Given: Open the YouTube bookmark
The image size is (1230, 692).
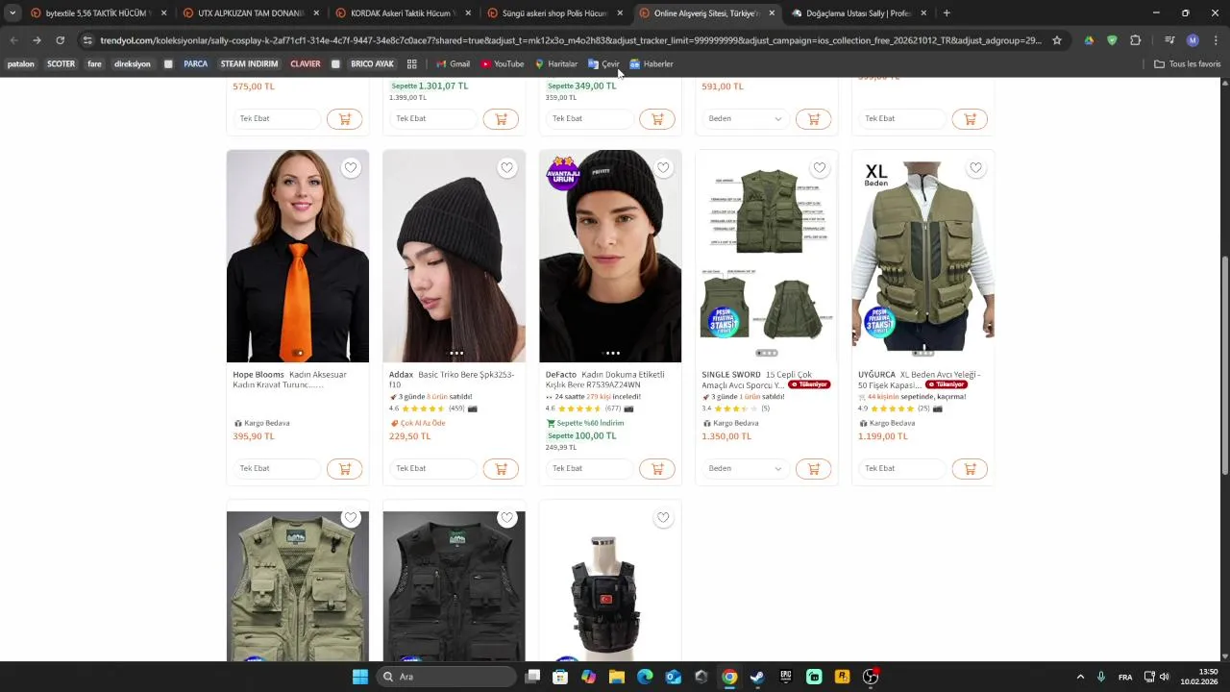Looking at the screenshot, I should (503, 64).
